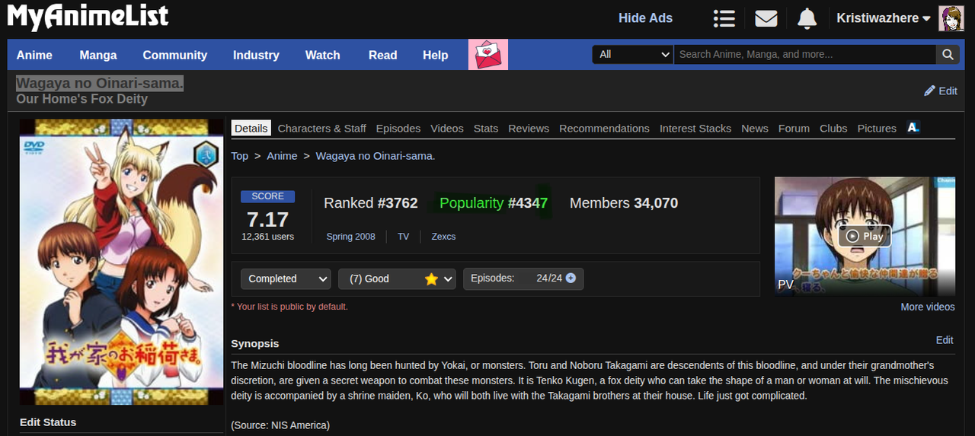Click the Synopsis Edit link
This screenshot has width=975, height=436.
(945, 340)
